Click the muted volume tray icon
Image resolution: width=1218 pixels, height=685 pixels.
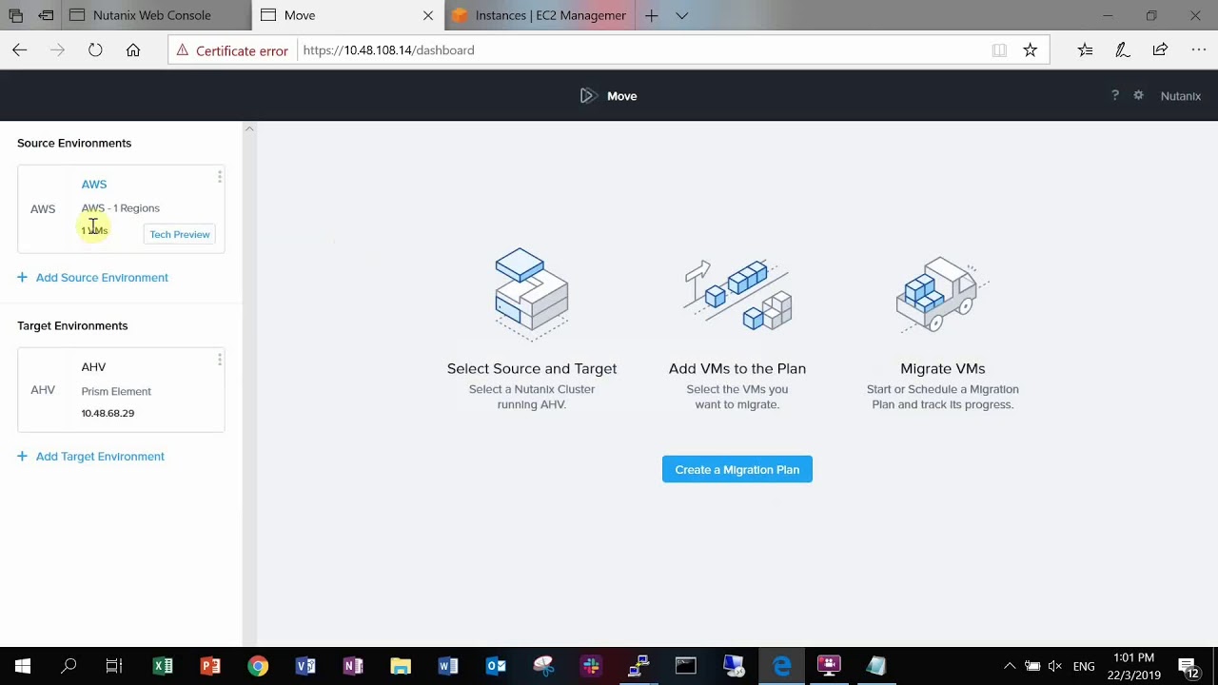[x=1056, y=666]
